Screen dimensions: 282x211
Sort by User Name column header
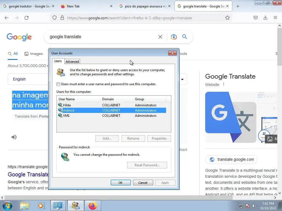[78, 99]
